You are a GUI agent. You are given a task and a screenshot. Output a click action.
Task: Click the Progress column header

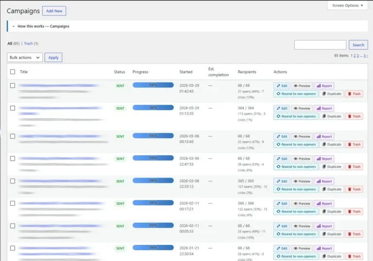140,72
